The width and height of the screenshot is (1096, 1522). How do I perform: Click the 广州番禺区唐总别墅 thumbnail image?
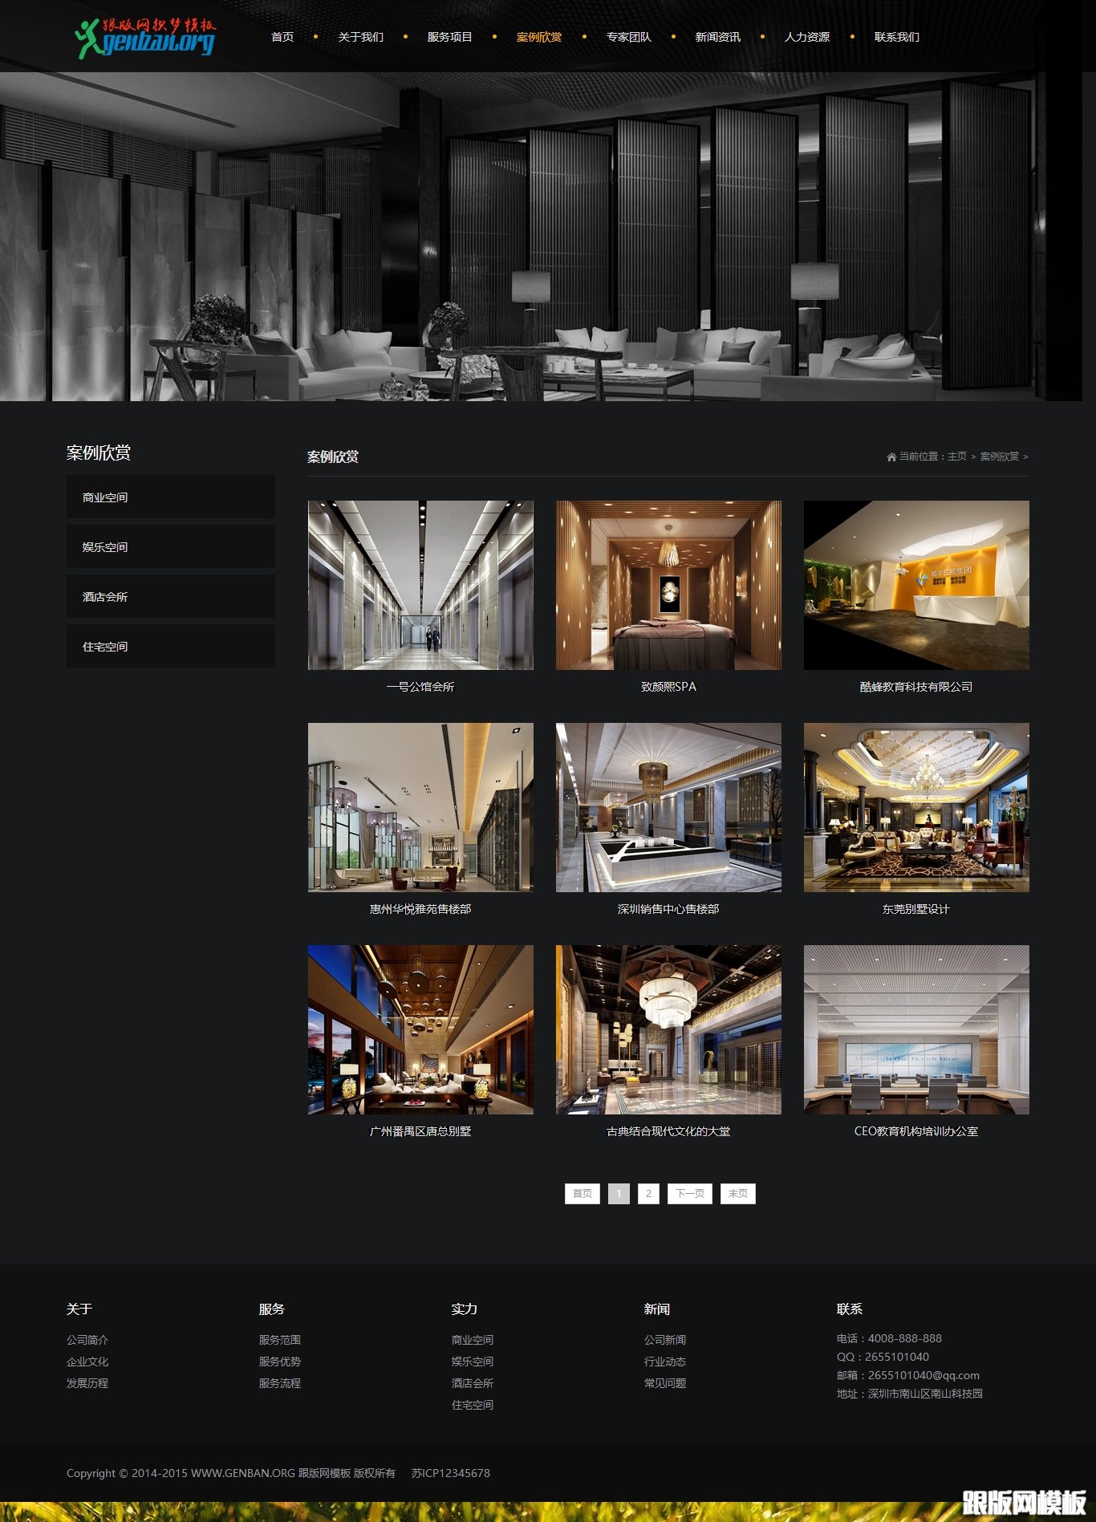[420, 1029]
